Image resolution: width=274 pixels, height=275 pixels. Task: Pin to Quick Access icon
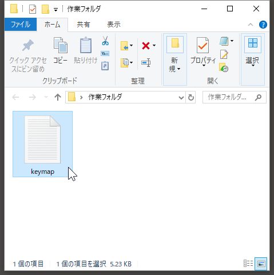click(27, 46)
